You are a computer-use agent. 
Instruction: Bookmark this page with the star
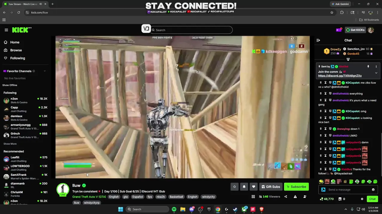[332, 12]
